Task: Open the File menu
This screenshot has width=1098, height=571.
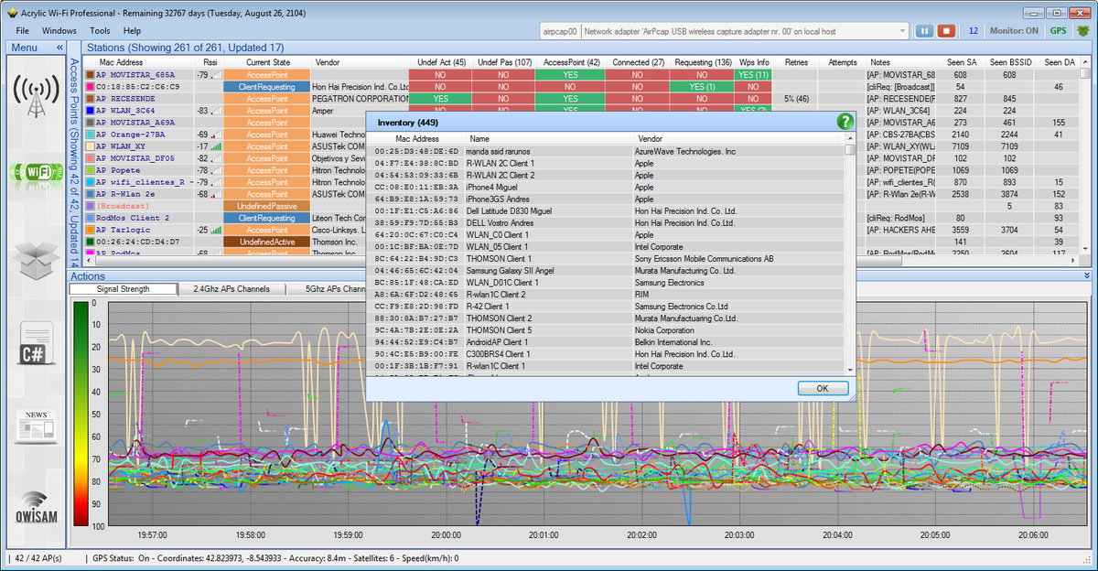Action: tap(22, 30)
